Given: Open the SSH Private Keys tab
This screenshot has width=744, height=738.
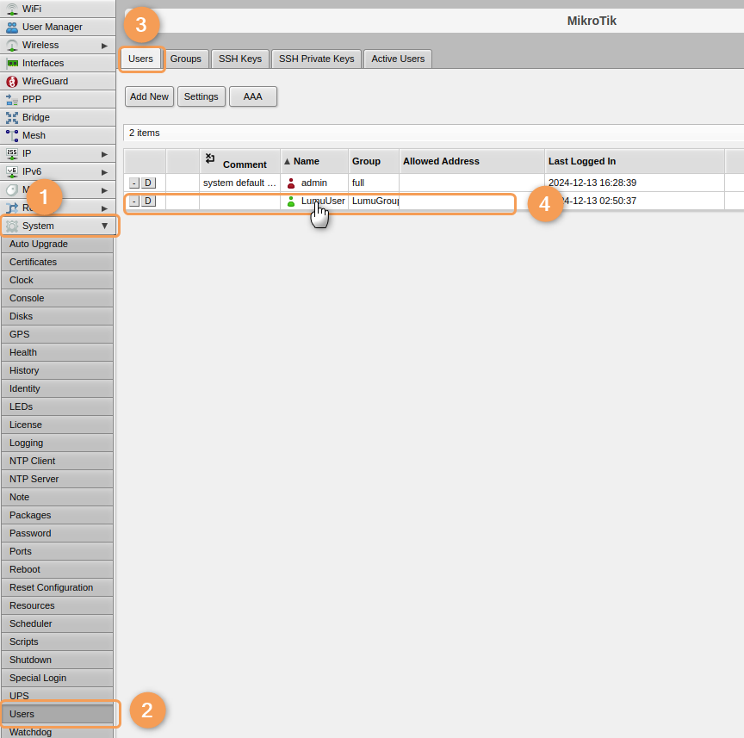Looking at the screenshot, I should [x=316, y=59].
